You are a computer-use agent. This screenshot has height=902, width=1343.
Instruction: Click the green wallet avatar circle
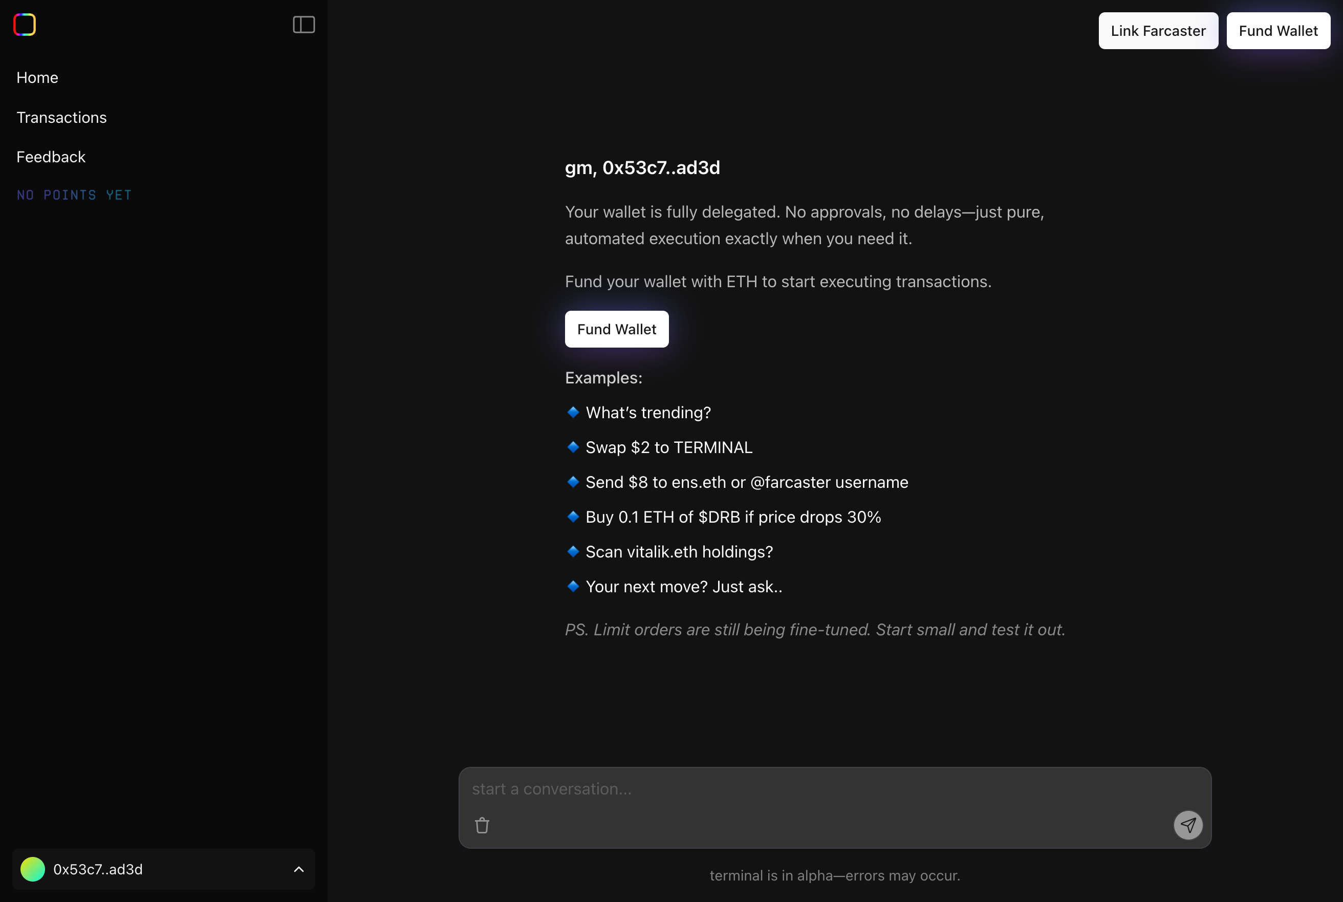(x=33, y=869)
